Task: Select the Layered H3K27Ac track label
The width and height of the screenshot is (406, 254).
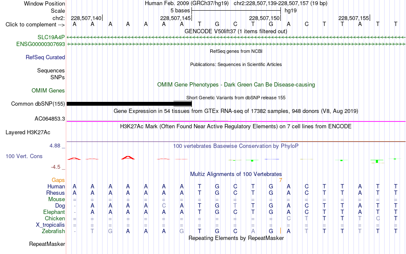Action: [x=28, y=133]
